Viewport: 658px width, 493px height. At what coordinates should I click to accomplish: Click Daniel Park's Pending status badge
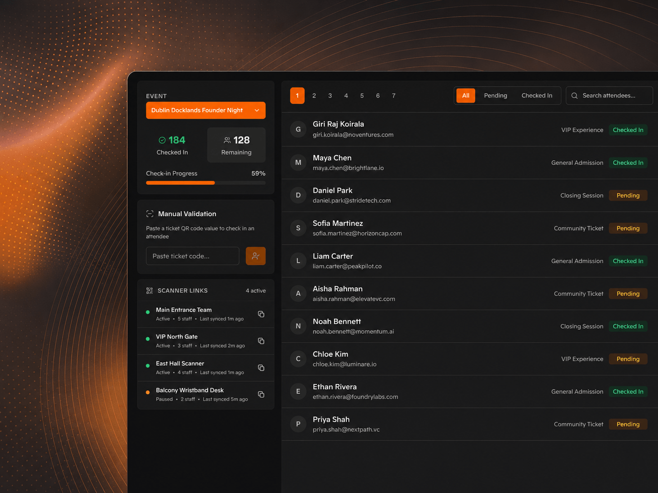click(628, 196)
